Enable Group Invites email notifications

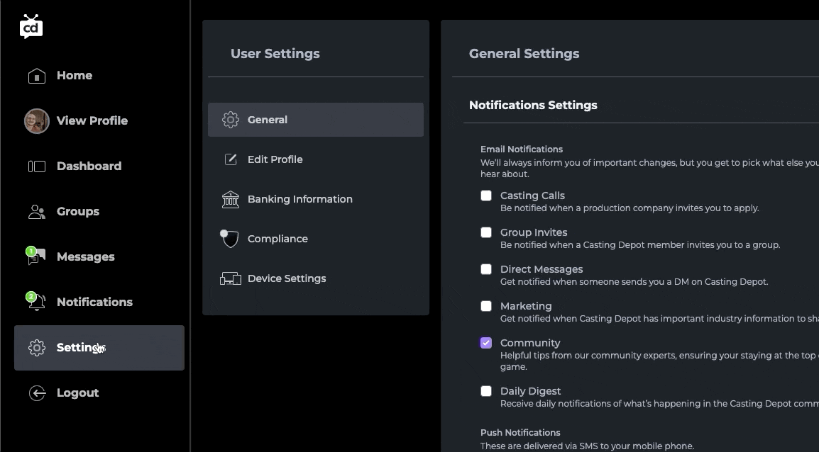coord(486,232)
